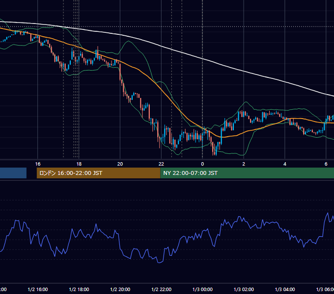
Task: Click the '2' hour label on the axis
Action: click(244, 164)
